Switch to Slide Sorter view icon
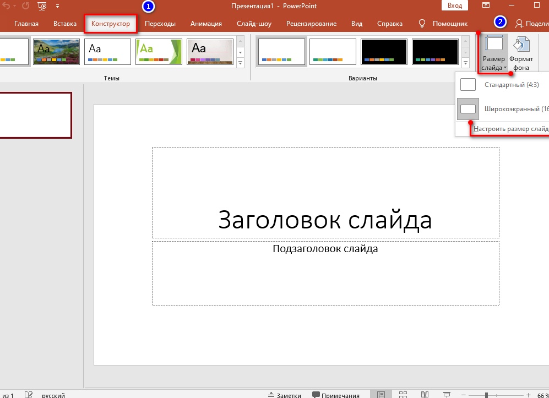The width and height of the screenshot is (549, 398). tap(403, 395)
